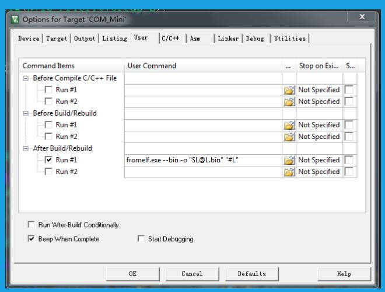
Task: Click the User Command column header
Action: (203, 65)
